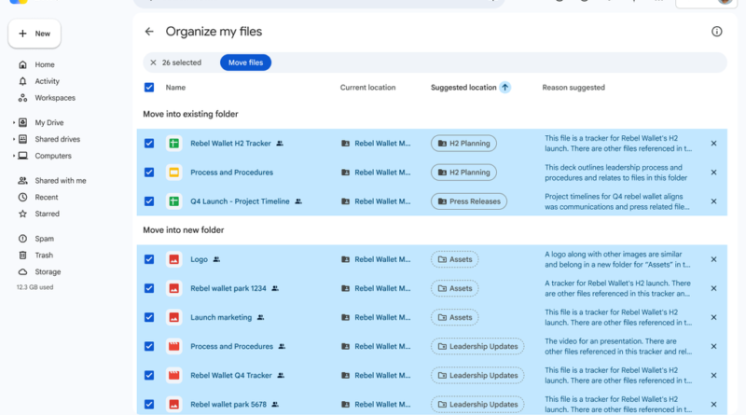
Task: Click the Sheets icon for Q4 Launch - Project Timeline
Action: 174,201
